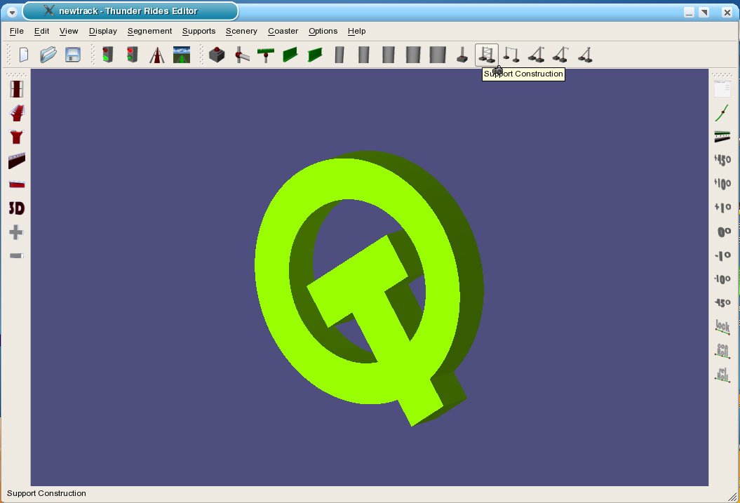Select the red Y-shaped front view icon
This screenshot has width=740, height=503.
tap(17, 137)
